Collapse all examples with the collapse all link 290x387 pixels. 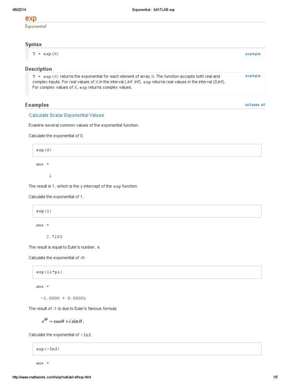tap(255, 105)
